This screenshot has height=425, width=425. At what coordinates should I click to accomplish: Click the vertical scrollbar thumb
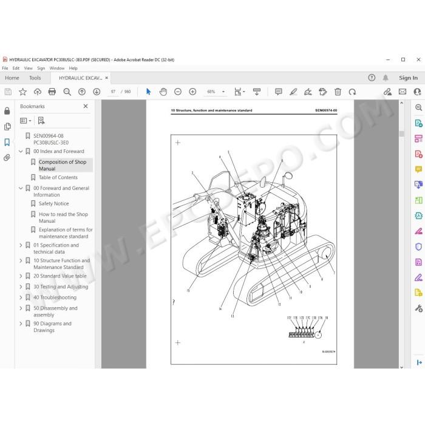[402, 134]
